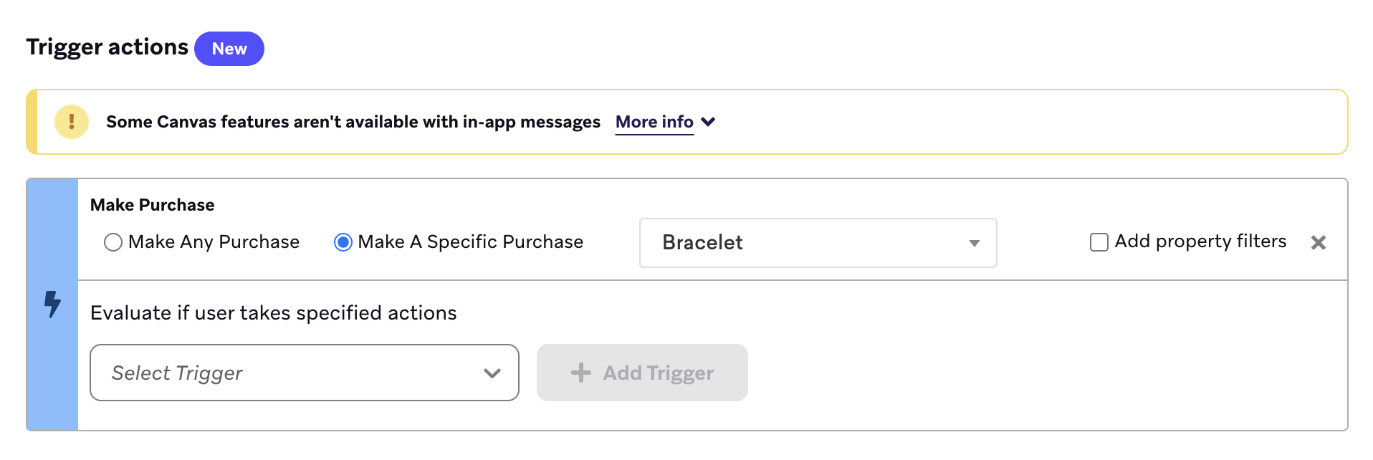Open the Select Trigger dropdown
The width and height of the screenshot is (1373, 460).
point(304,373)
